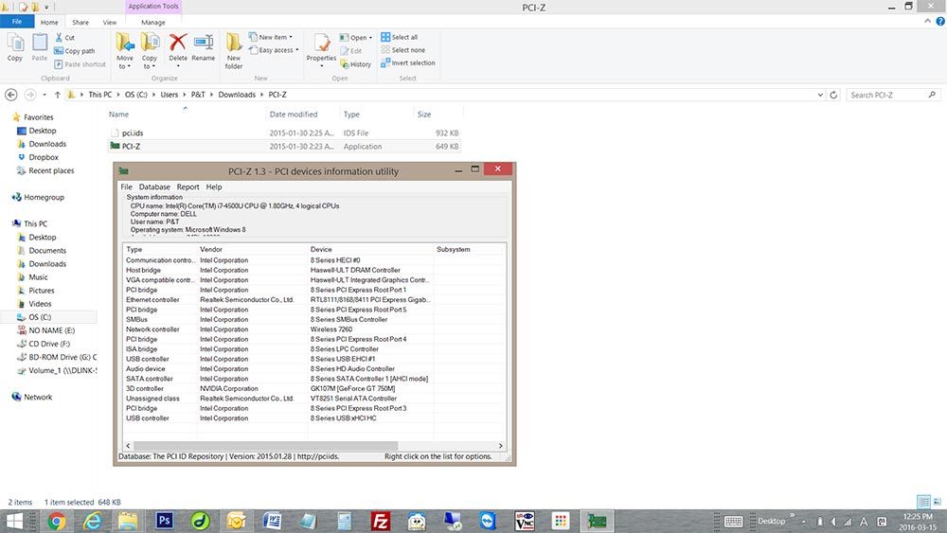Image resolution: width=947 pixels, height=533 pixels.
Task: Open Photoshop from the taskbar
Action: (x=164, y=521)
